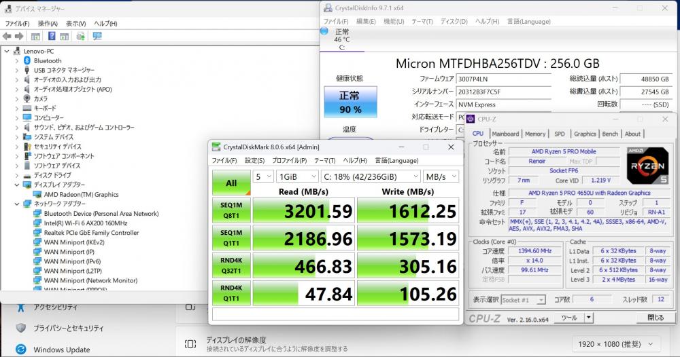Click the serial number field 20312B3F7C5F
The height and width of the screenshot is (357, 680).
point(503,92)
